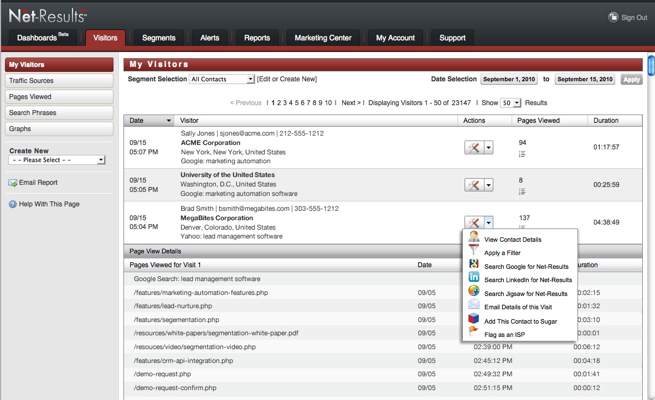
Task: Open Pages Viewed in sidebar
Action: (59, 97)
